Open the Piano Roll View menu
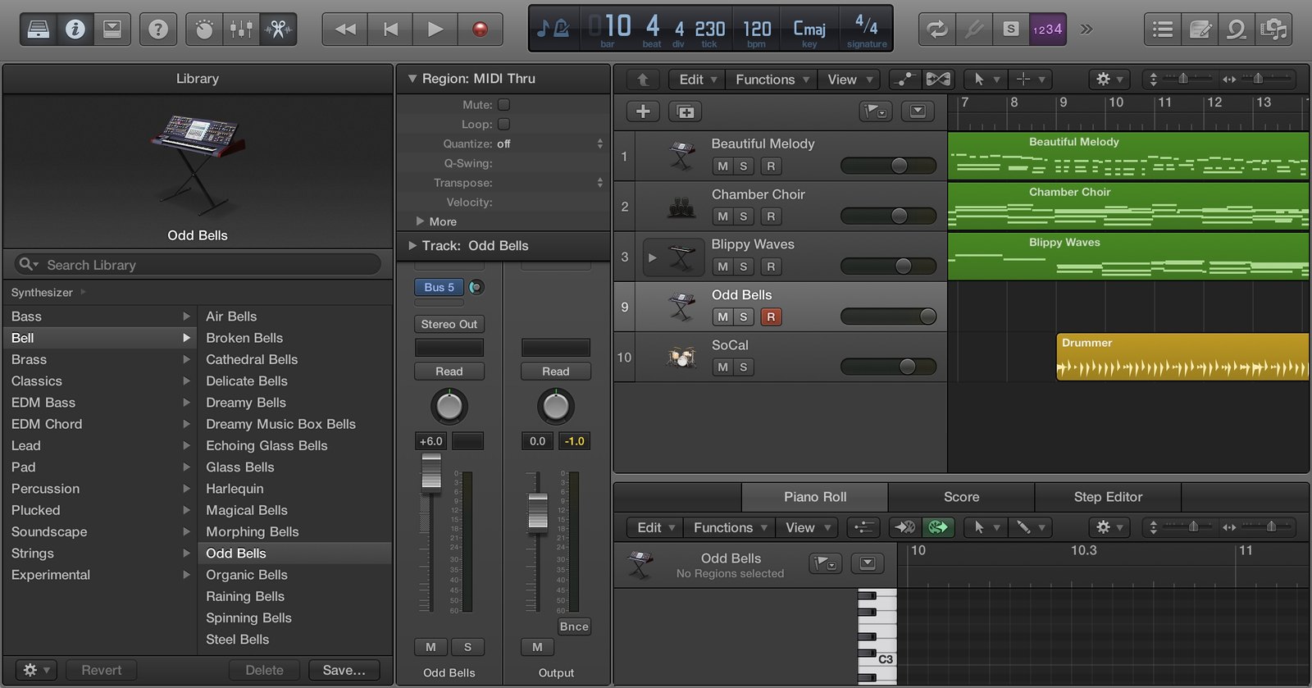This screenshot has height=688, width=1312. [808, 528]
